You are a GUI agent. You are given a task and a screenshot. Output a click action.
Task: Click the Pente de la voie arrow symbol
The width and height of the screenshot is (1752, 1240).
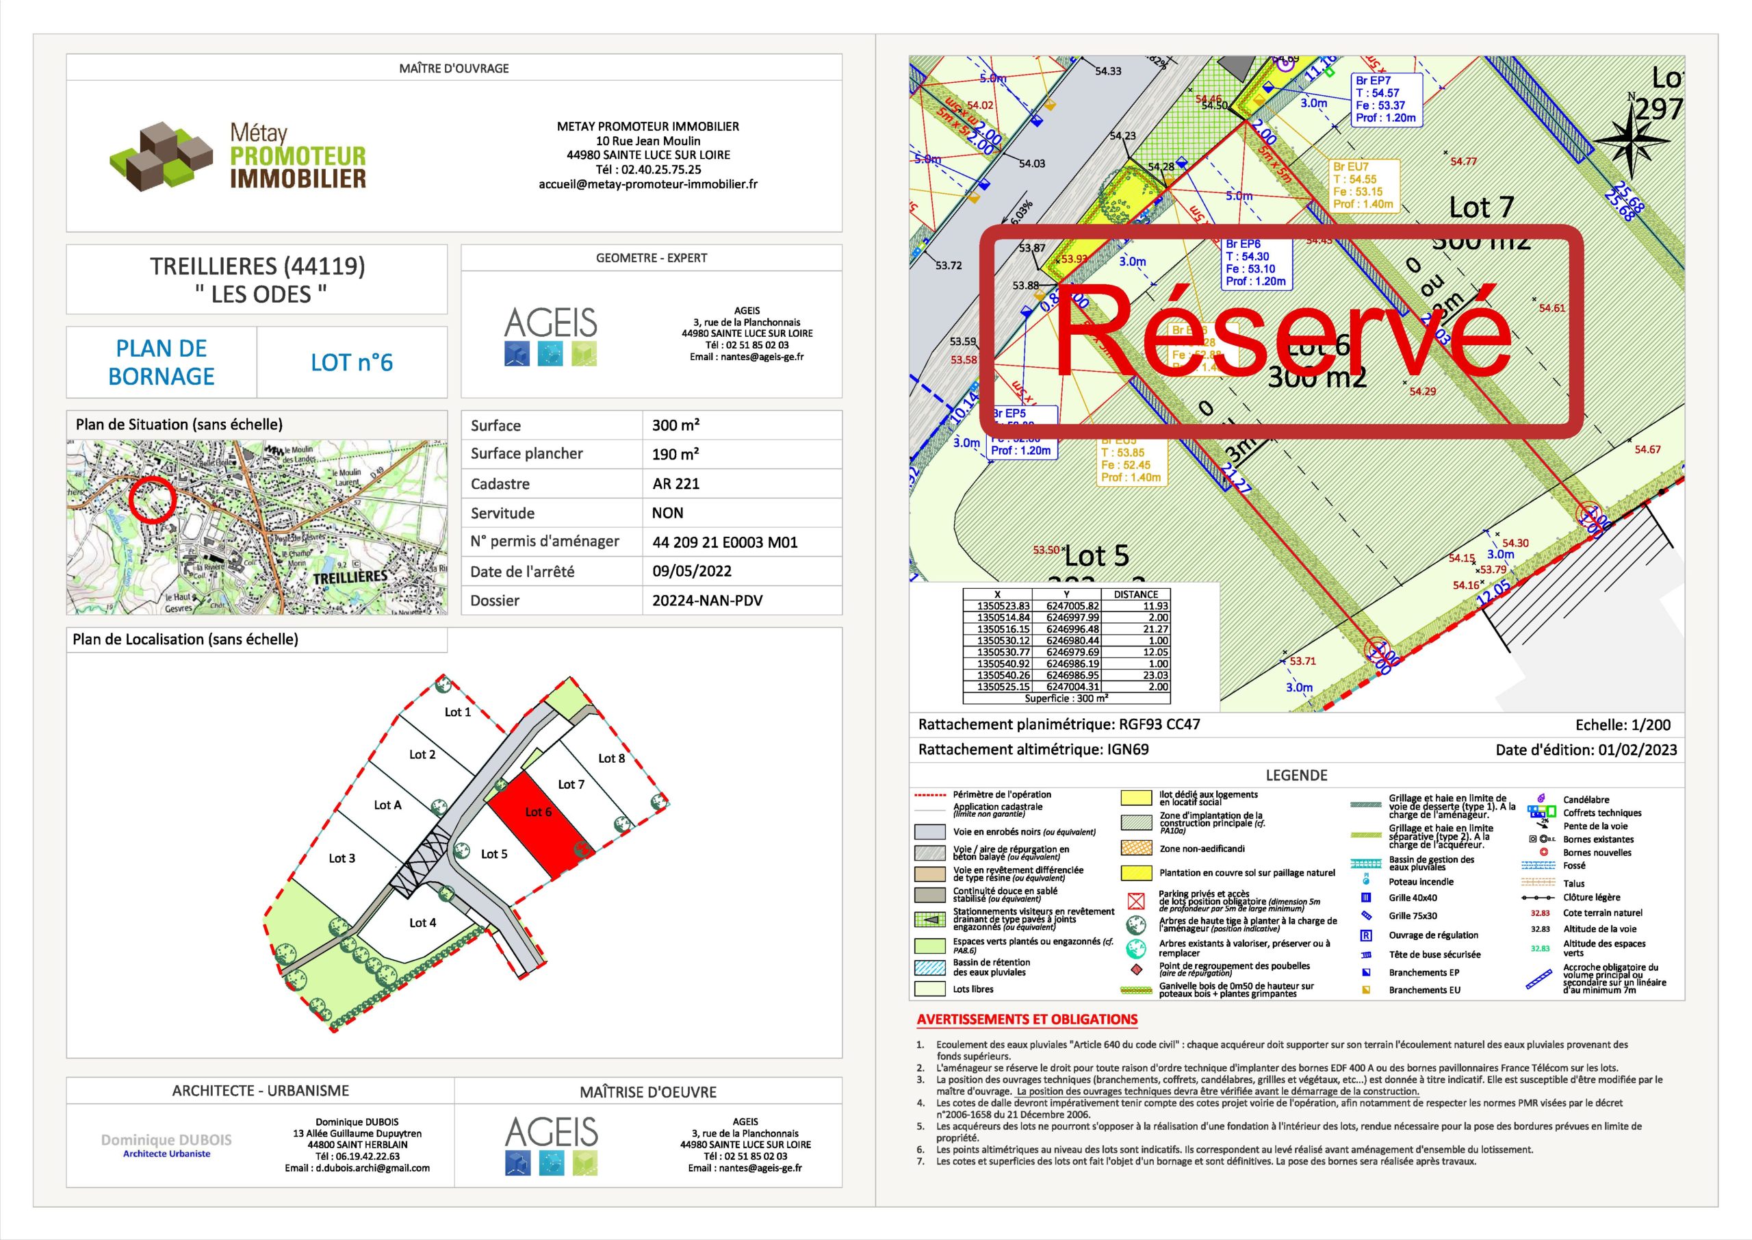point(1542,824)
